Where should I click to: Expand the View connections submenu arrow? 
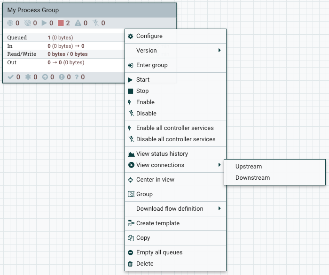[x=219, y=165]
